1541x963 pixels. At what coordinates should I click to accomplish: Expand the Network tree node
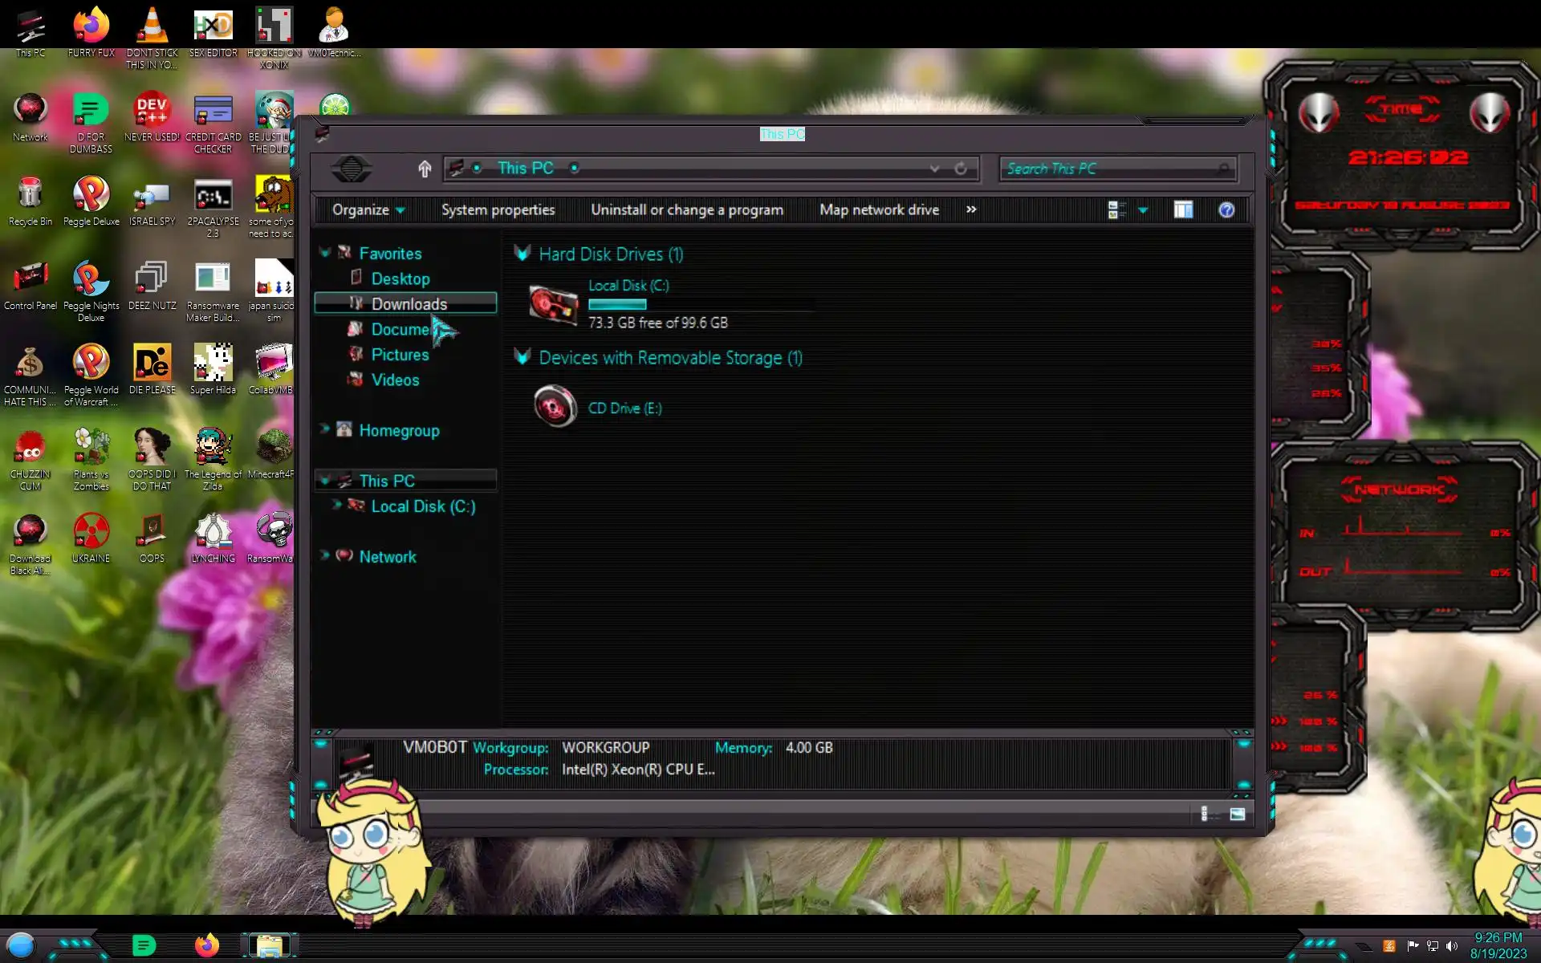tap(324, 555)
